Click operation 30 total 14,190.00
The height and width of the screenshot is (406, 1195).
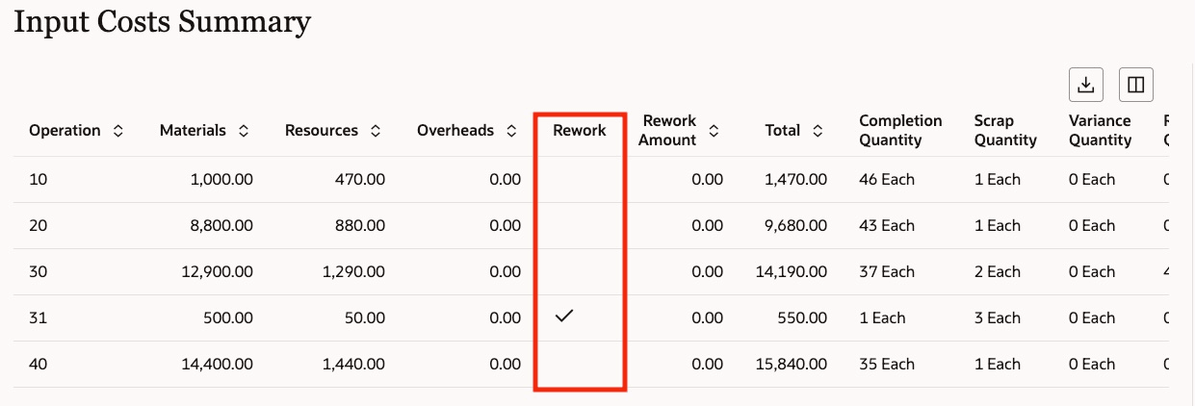[x=791, y=272]
